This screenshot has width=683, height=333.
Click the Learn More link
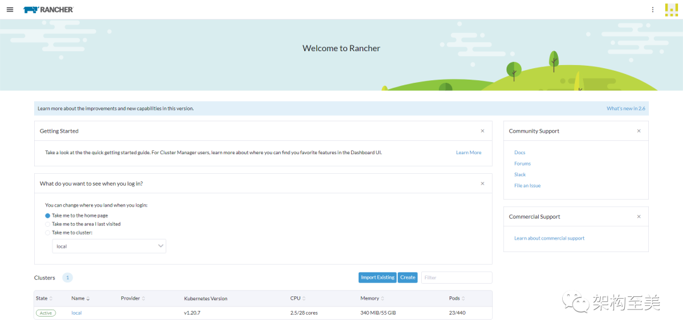point(469,153)
